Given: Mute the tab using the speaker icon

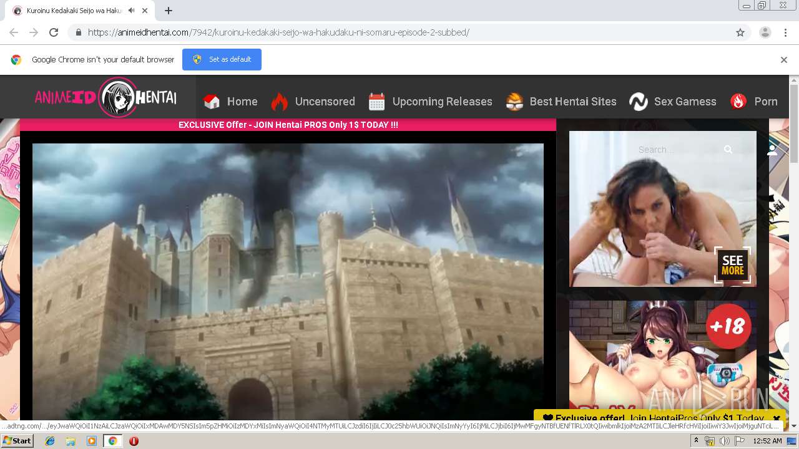Looking at the screenshot, I should point(131,11).
